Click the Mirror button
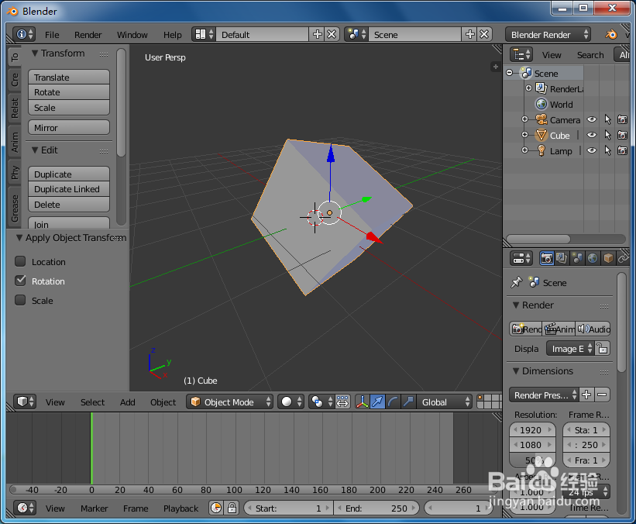This screenshot has height=524, width=636. [x=69, y=127]
